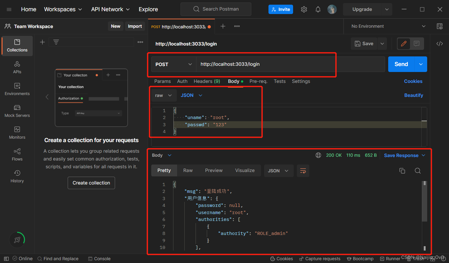Change POST method dropdown
Screen dimensions: 449x263
click(174, 64)
